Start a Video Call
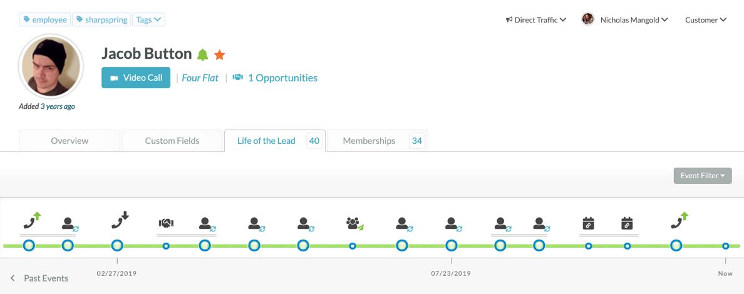Screen dimensions: 744x294 136,78
